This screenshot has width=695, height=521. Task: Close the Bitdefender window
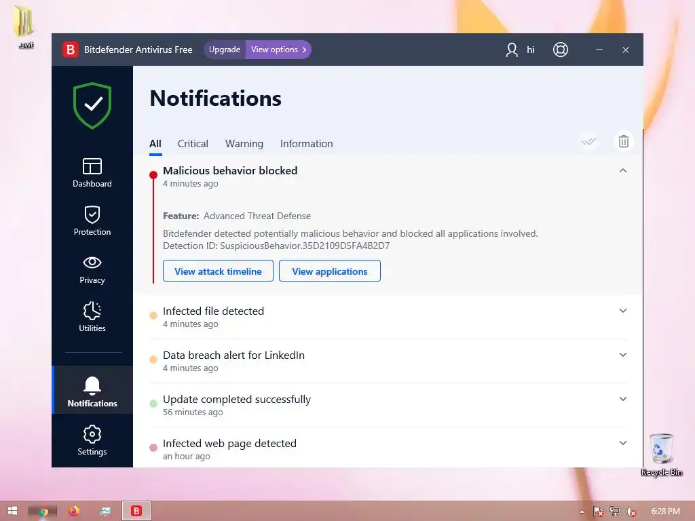[x=626, y=50]
